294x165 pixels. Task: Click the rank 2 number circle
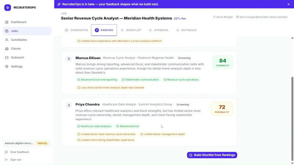coord(69,59)
